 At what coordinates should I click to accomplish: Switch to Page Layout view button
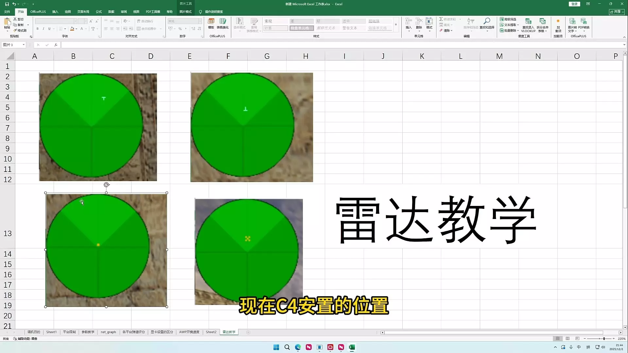[567, 339]
